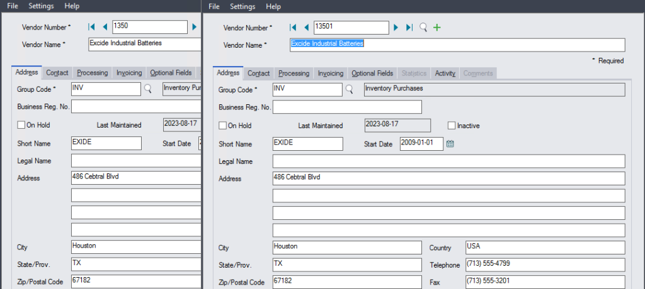Go to previous vendor in right window
645x289 pixels.
click(306, 28)
